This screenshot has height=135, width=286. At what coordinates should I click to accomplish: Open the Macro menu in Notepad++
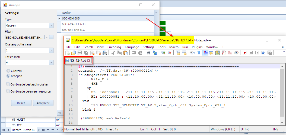coord(174,47)
